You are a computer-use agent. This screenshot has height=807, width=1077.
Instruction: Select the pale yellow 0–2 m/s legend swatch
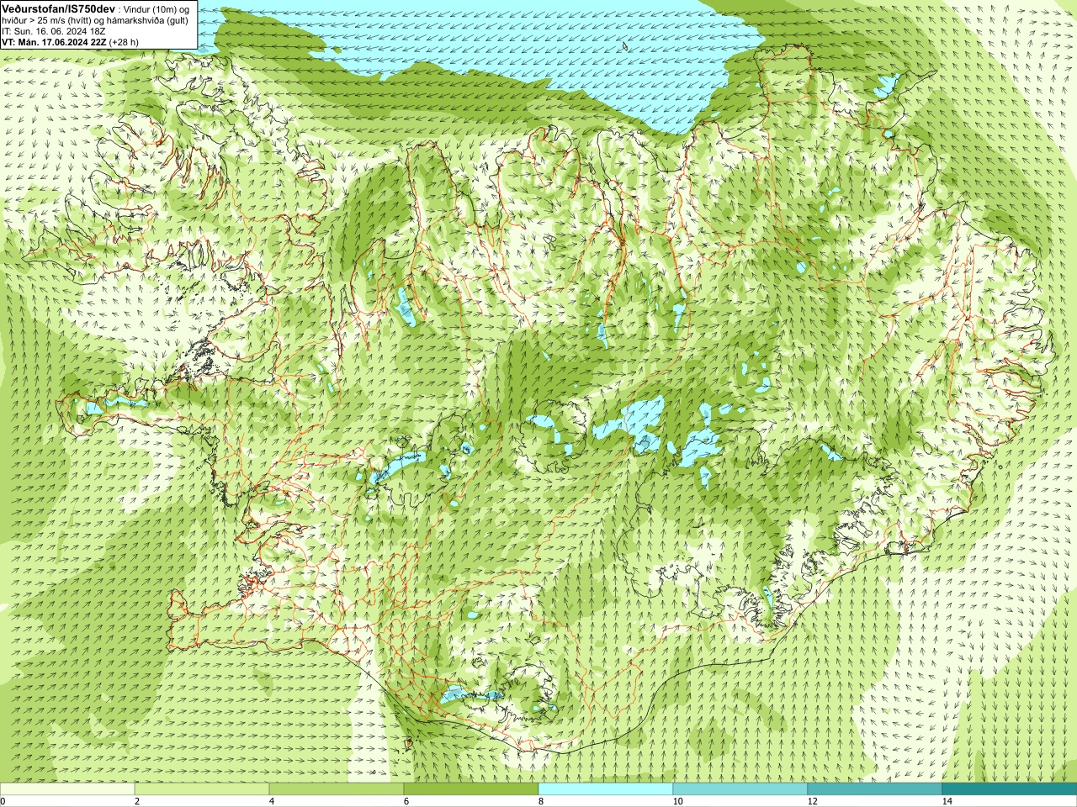click(67, 789)
